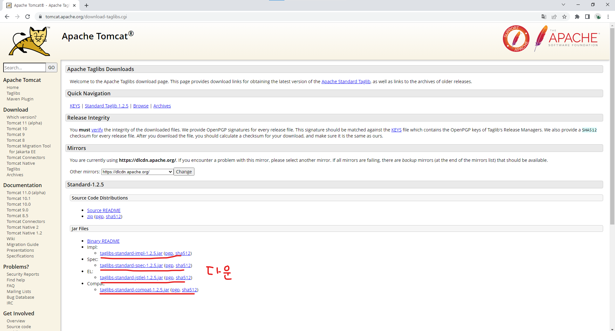Click the Change mirror button

click(x=184, y=172)
